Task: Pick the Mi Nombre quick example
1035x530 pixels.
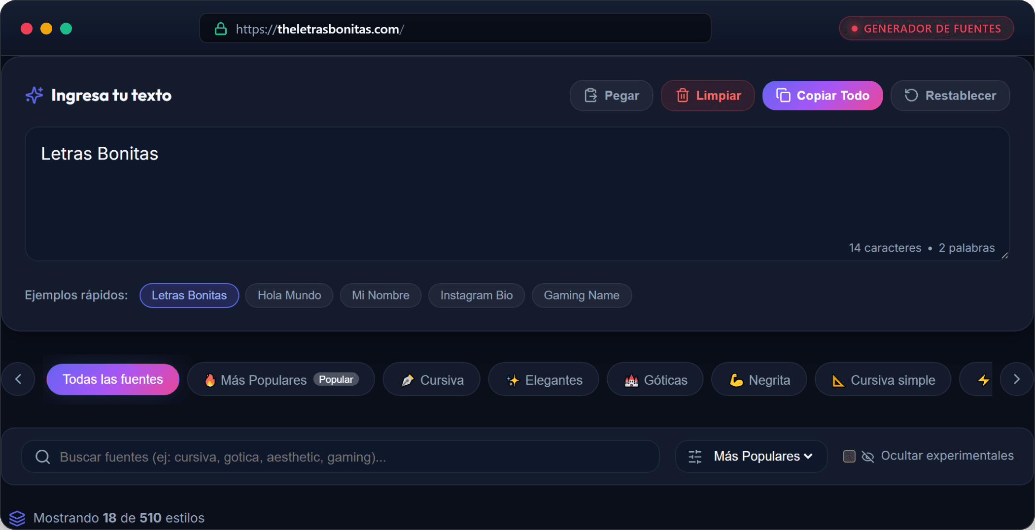Action: pyautogui.click(x=380, y=296)
